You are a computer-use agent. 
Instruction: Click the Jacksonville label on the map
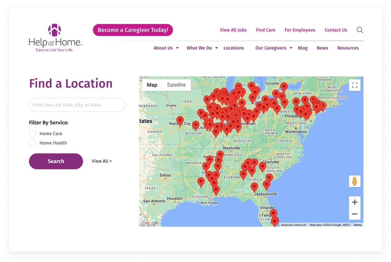pos(265,194)
